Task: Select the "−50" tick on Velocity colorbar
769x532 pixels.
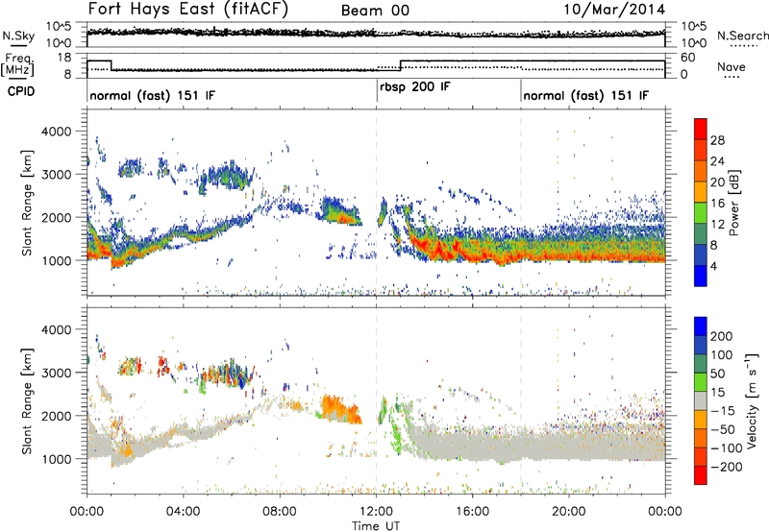Action: pyautogui.click(x=723, y=429)
